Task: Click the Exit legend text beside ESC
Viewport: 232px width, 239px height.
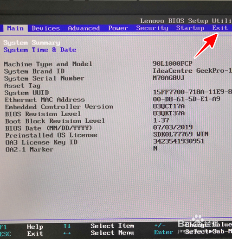Action: coord(35,233)
